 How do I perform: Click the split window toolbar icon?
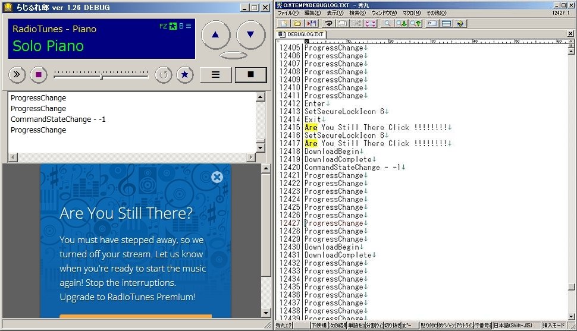click(x=446, y=24)
